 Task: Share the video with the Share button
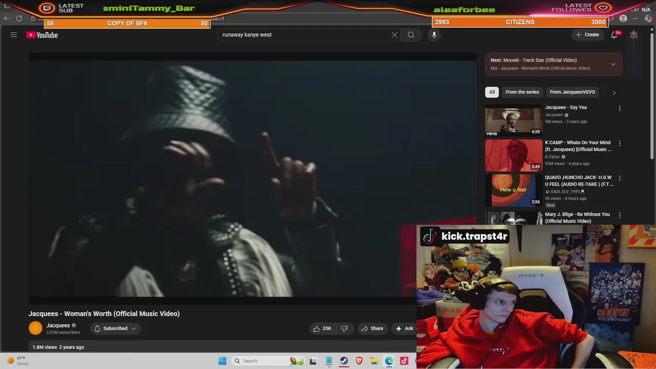pyautogui.click(x=372, y=329)
